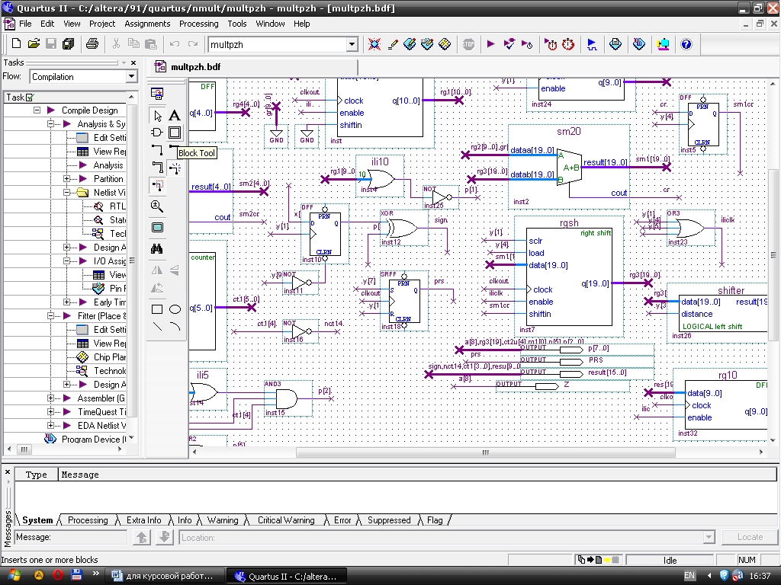Open the Assignments menu
Screen dimensions: 781x585
pyautogui.click(x=147, y=24)
